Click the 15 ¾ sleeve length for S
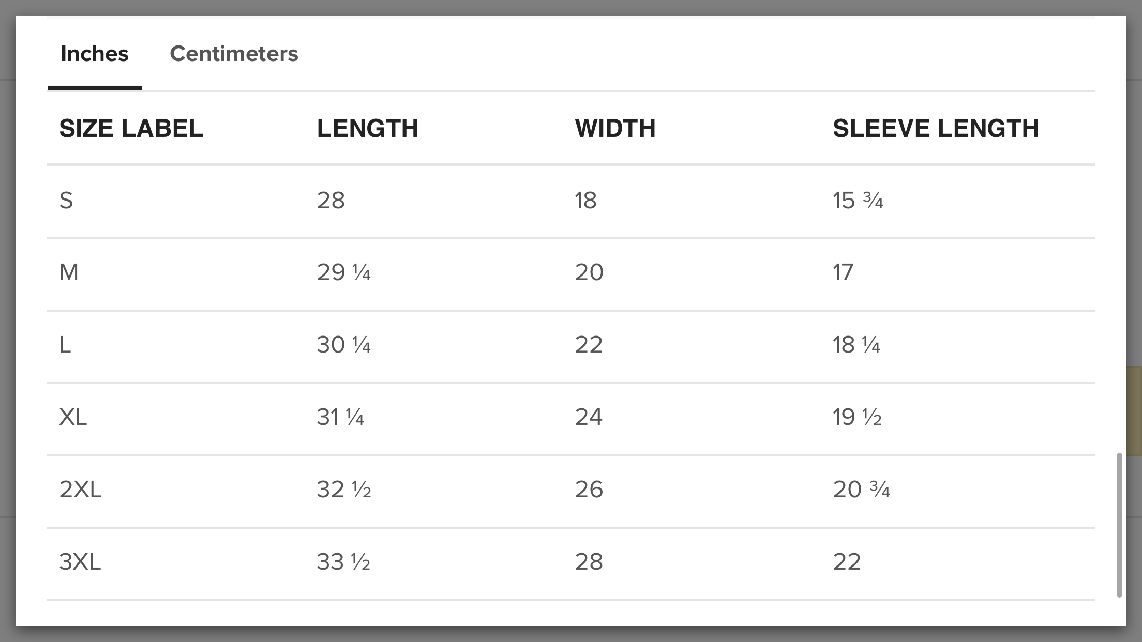 [x=858, y=201]
